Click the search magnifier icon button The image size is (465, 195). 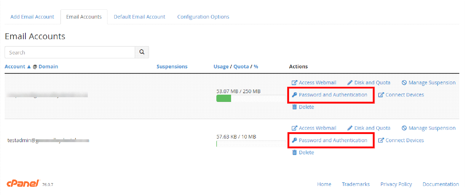[142, 52]
